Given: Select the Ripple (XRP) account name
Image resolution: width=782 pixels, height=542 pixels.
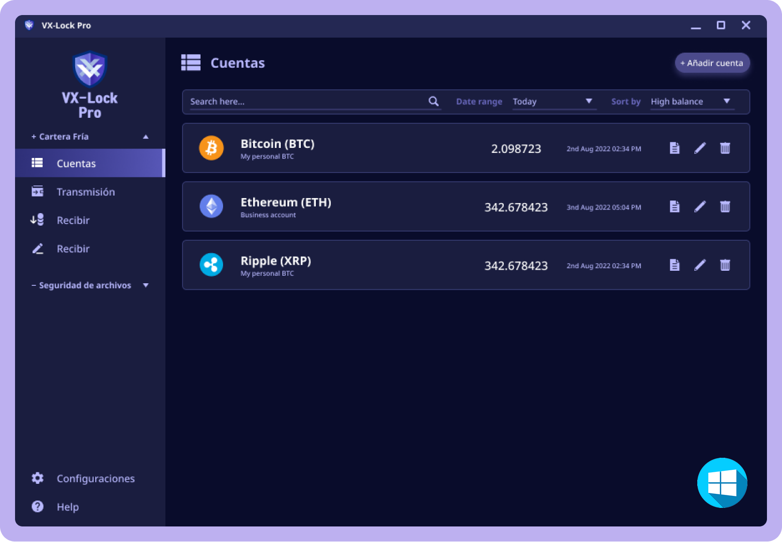Looking at the screenshot, I should (x=276, y=261).
